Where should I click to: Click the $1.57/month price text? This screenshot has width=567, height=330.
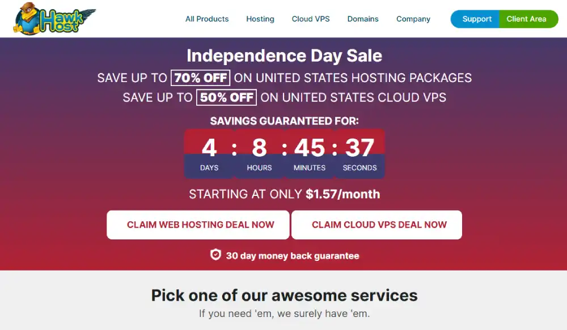(x=343, y=194)
